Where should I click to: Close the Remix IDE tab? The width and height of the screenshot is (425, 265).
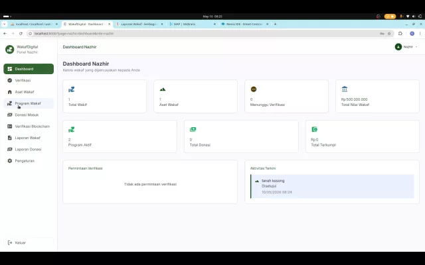[x=267, y=24]
